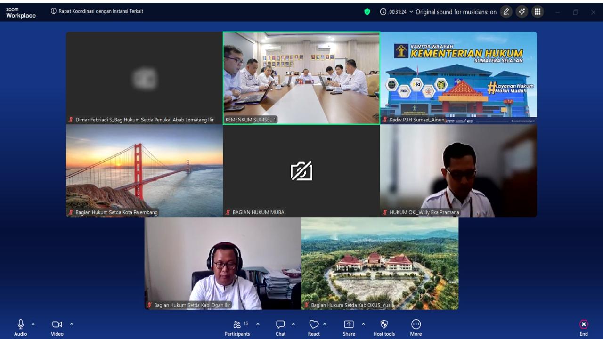Select Bagian Hukum Setda Kab. Ogan Ilir tile
The height and width of the screenshot is (339, 603).
click(x=223, y=263)
